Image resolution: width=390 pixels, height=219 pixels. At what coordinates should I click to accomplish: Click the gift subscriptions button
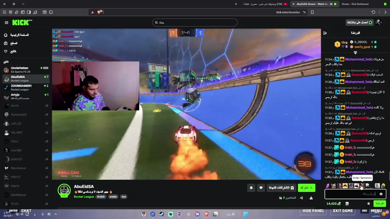(281, 188)
